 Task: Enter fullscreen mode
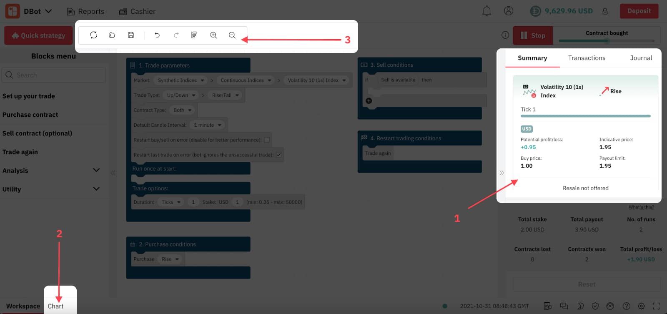[657, 306]
